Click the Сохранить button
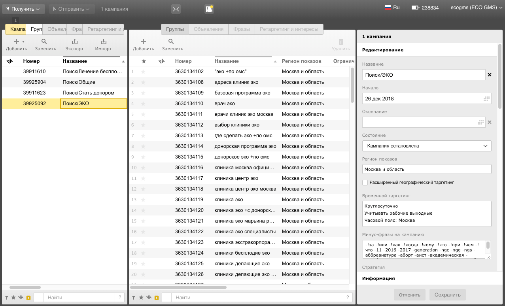 (x=447, y=295)
